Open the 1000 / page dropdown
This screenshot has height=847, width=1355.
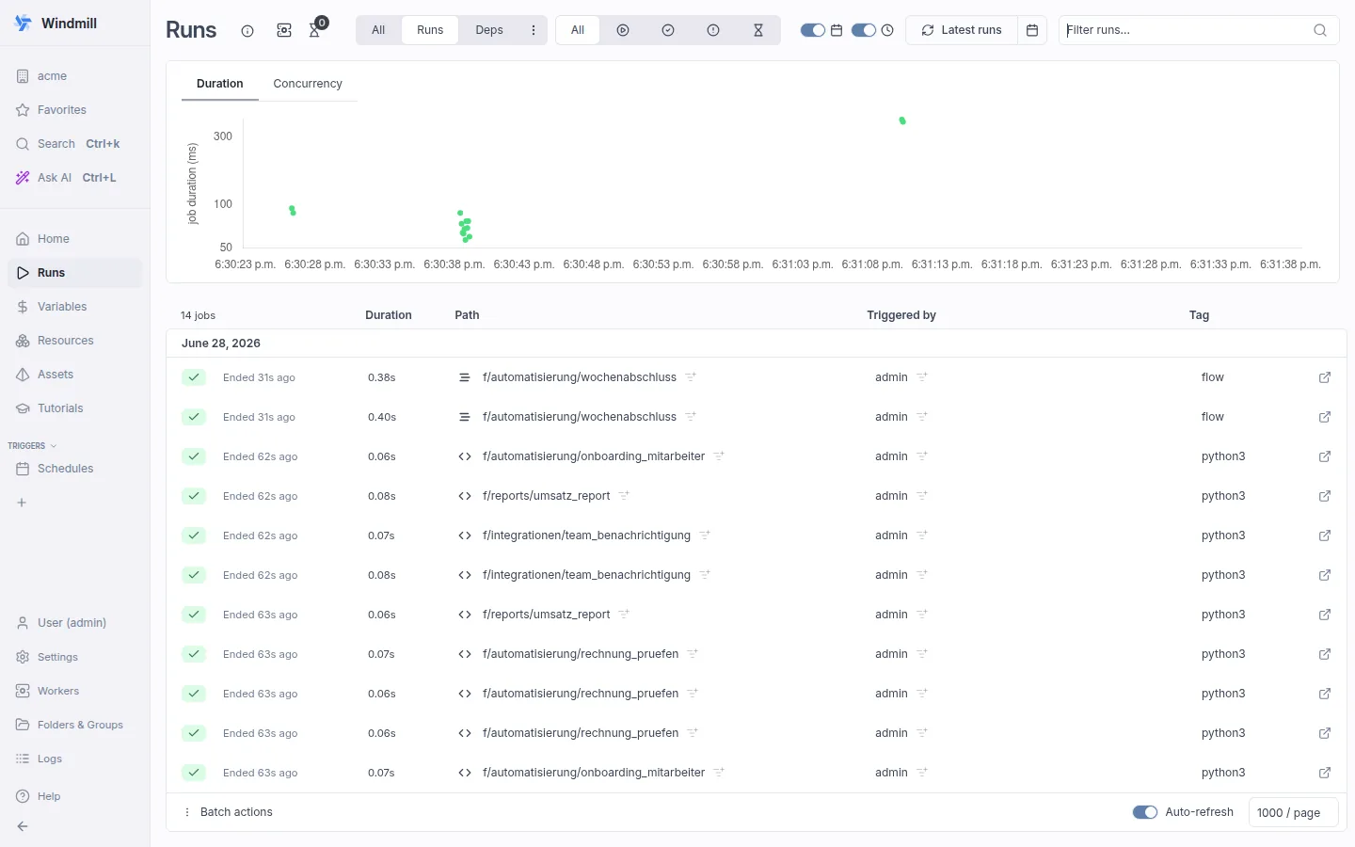click(1293, 812)
